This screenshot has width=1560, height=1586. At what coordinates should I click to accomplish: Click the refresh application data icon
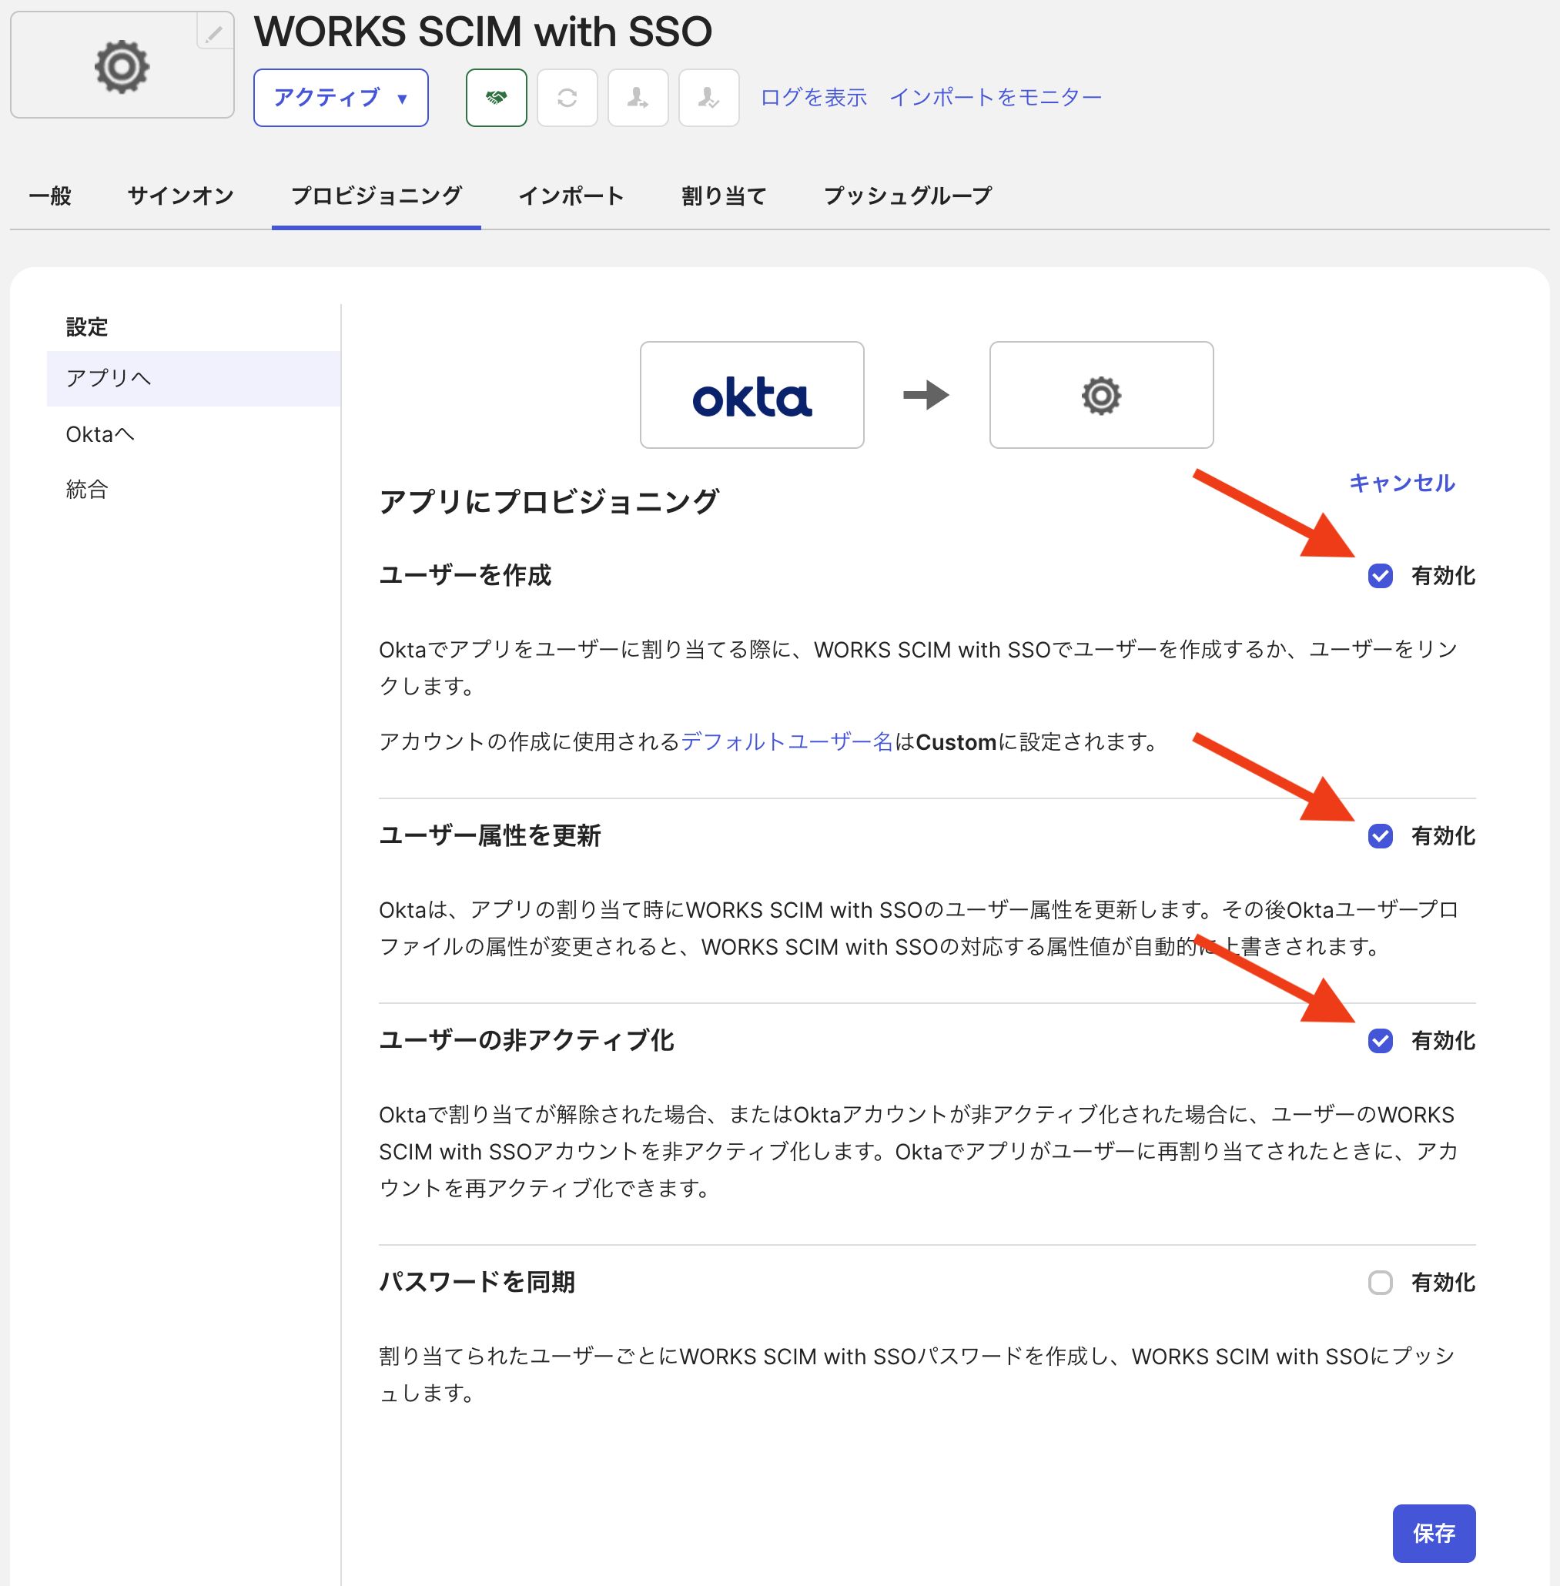(567, 98)
